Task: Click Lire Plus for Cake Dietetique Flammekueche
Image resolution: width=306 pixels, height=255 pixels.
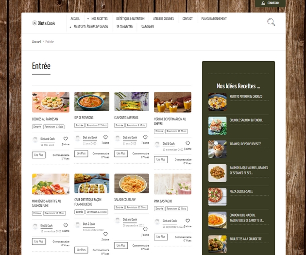Action: [81, 250]
